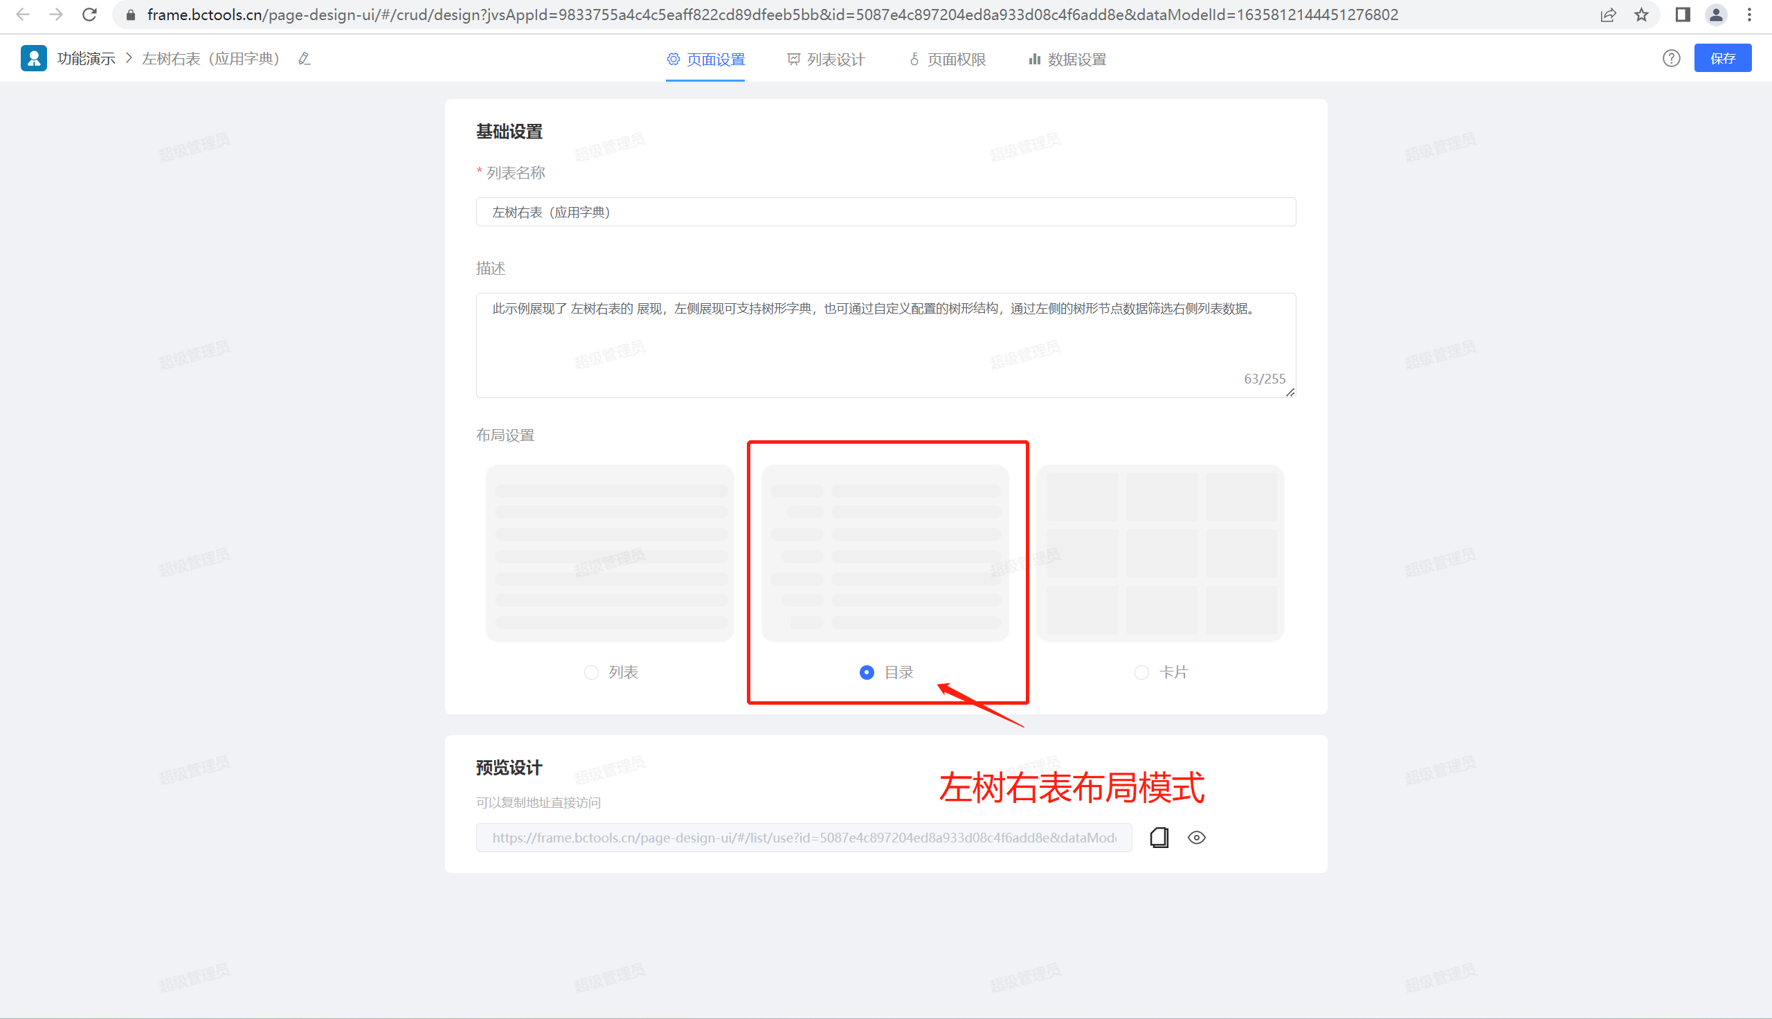This screenshot has height=1019, width=1772.
Task: Click the textarea resize handle corner
Action: click(x=1290, y=393)
